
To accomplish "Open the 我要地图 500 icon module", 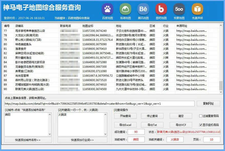I will 179,9.
